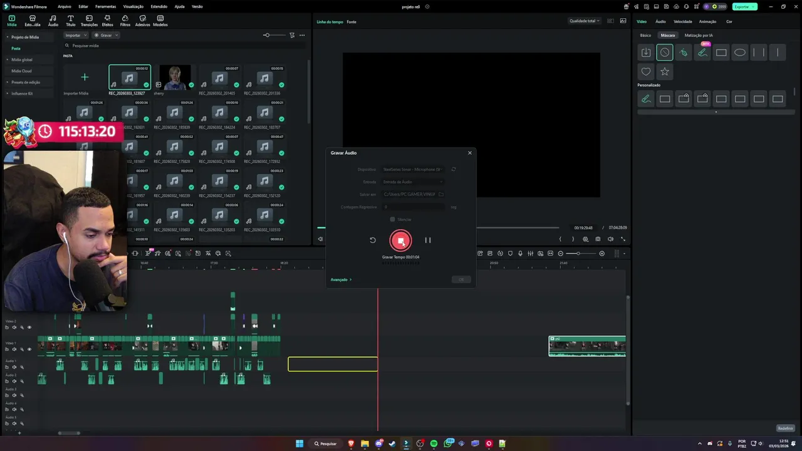
Task: Expand the Mídia global item
Action: 8,60
